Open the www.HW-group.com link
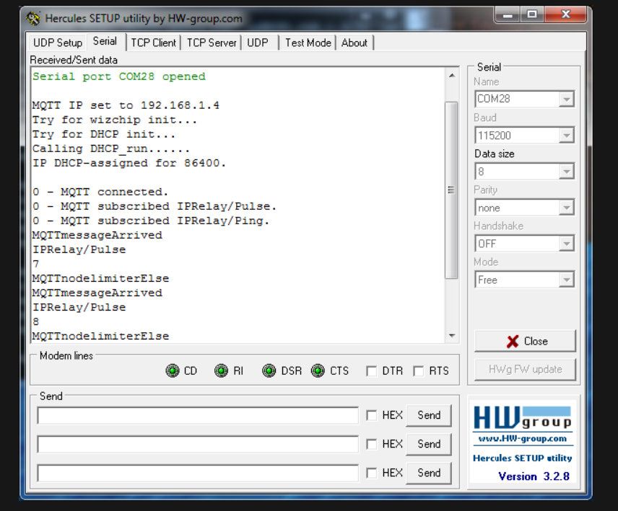Viewport: 618px width, 511px height. pyautogui.click(x=523, y=439)
